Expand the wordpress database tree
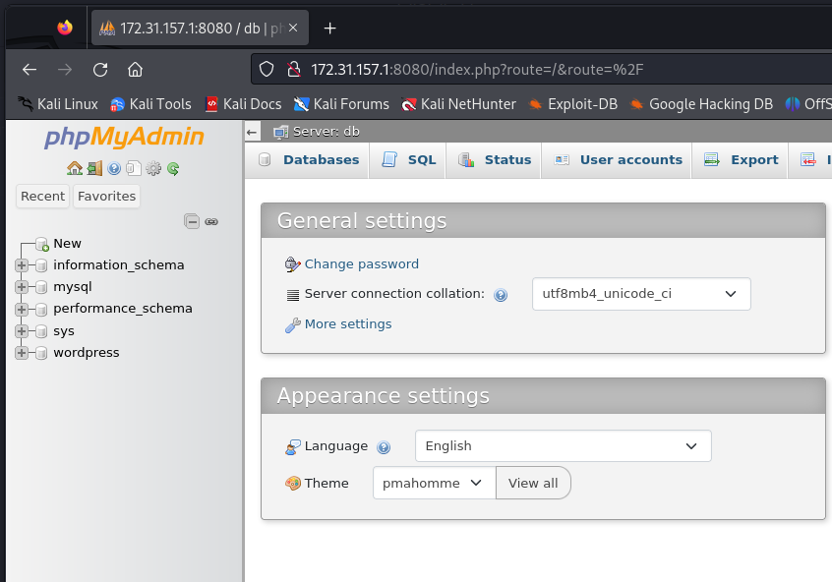Viewport: 832px width, 582px height. pos(22,353)
